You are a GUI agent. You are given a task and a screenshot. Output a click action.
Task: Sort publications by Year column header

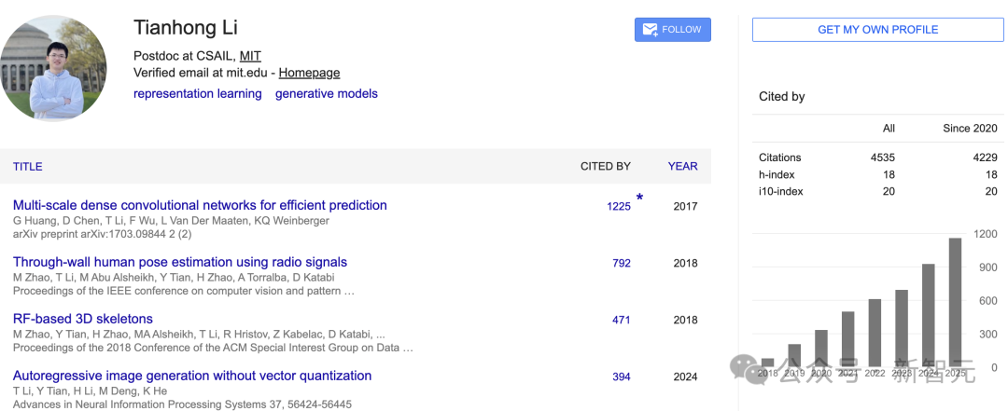click(682, 167)
